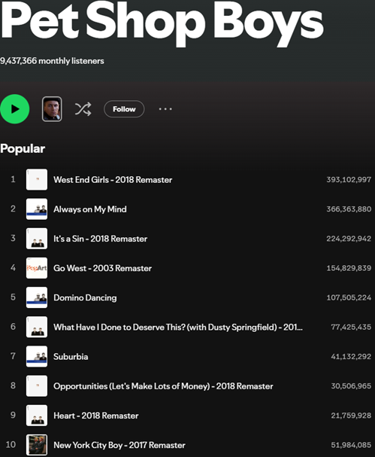Open New York City Boy - 2017 Remaster
375x457 pixels.
(119, 445)
